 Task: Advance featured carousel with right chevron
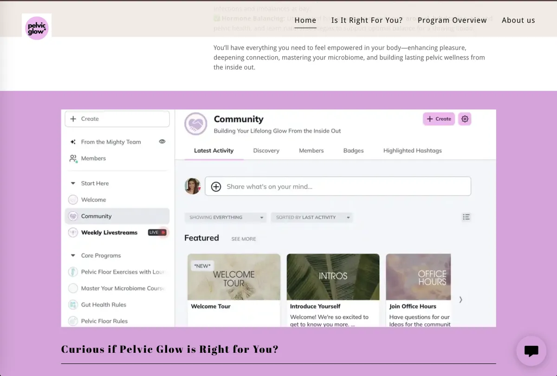click(460, 299)
